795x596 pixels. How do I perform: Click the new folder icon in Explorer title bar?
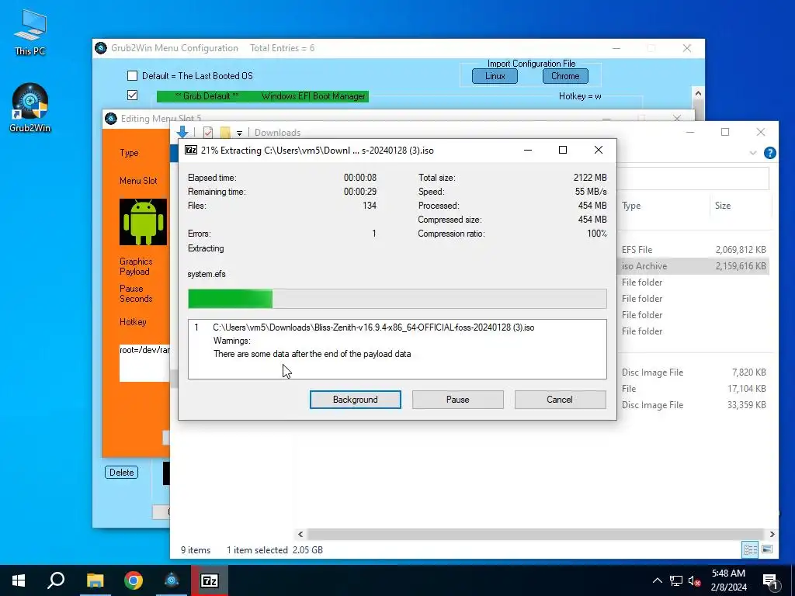[x=225, y=133]
